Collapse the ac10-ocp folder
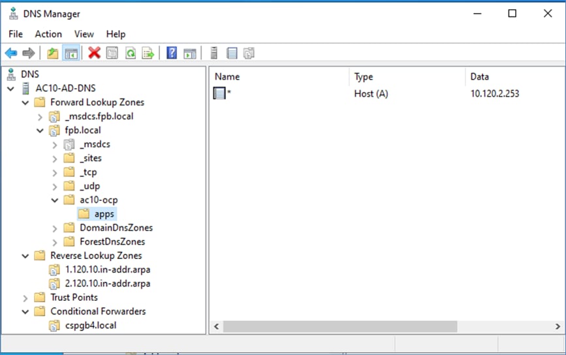 click(x=55, y=200)
